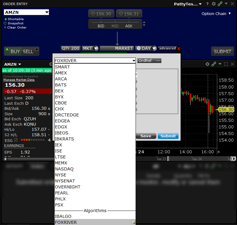Select MEMX from the destination list
This screenshot has height=225, width=237.
tap(95, 163)
